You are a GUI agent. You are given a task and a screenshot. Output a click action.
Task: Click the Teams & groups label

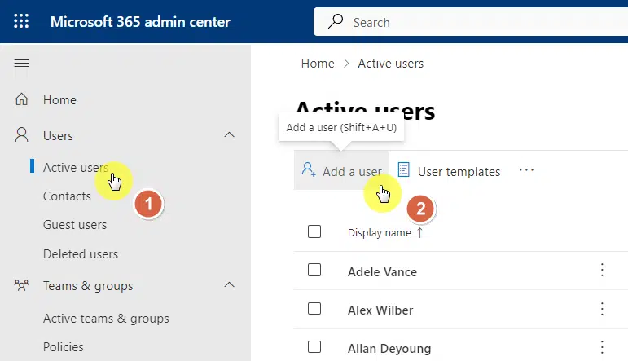point(88,286)
